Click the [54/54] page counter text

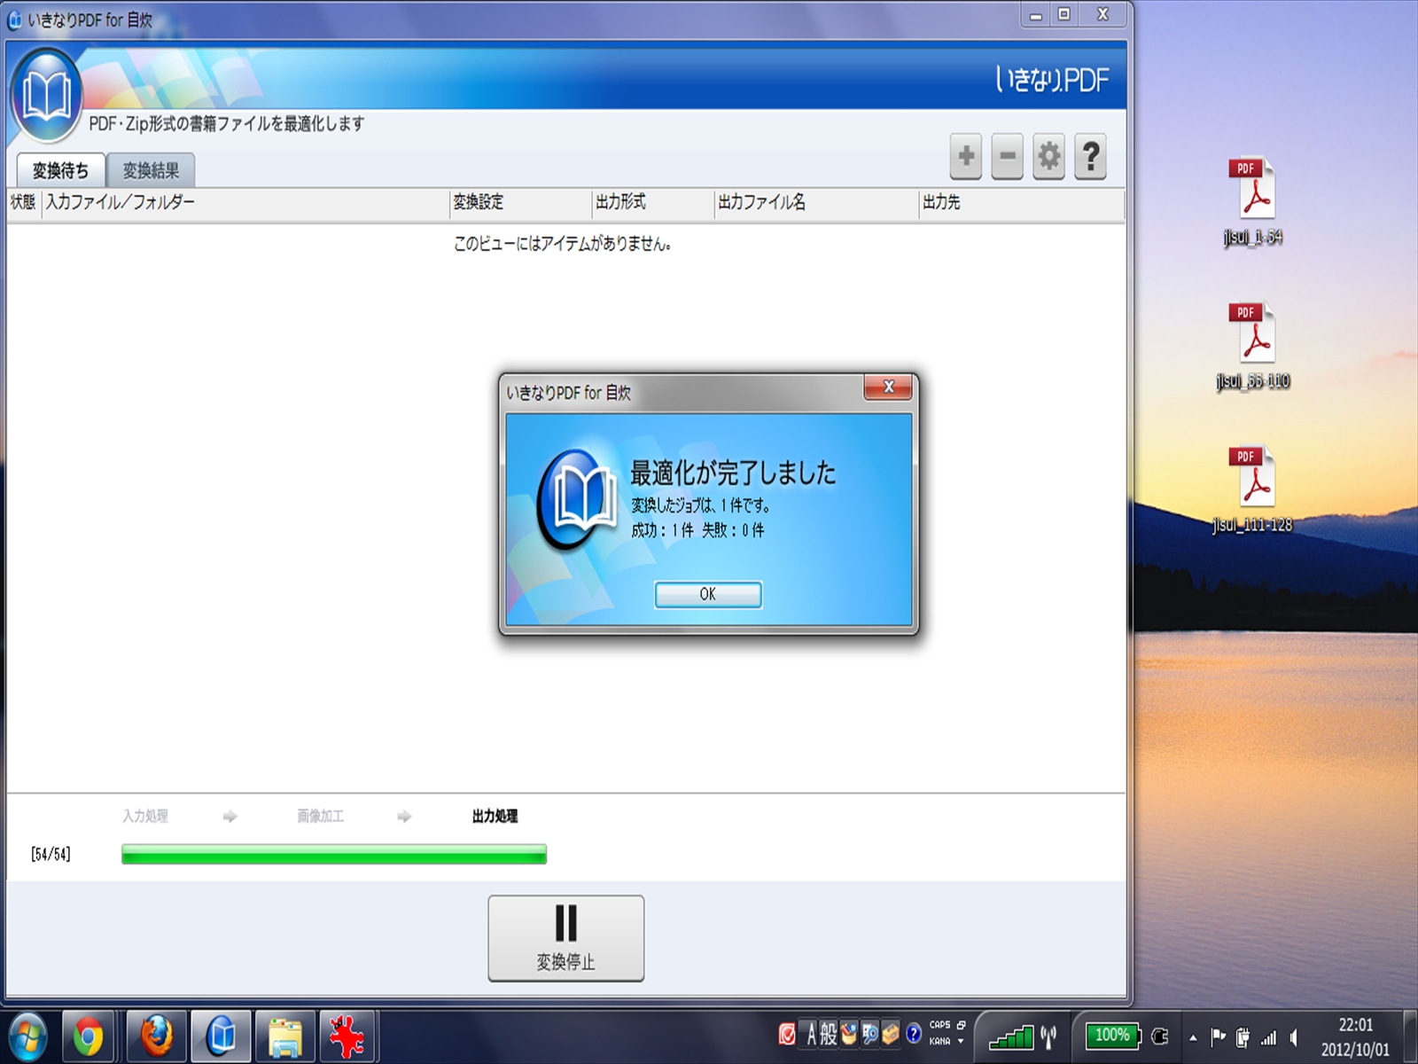(x=51, y=854)
